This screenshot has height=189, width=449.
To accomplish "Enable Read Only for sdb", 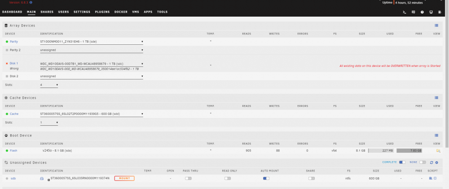I will tap(228, 178).
